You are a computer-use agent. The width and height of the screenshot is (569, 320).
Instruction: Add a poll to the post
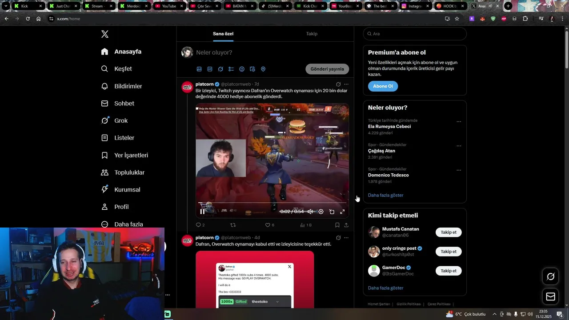231,69
